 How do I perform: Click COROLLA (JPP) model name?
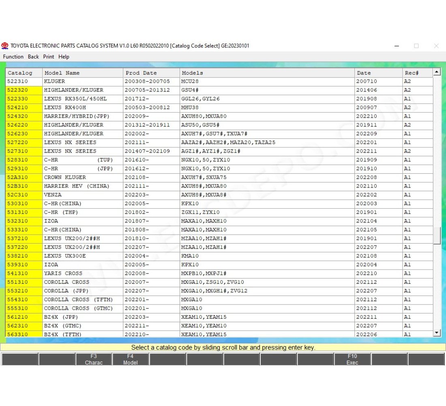pyautogui.click(x=66, y=291)
